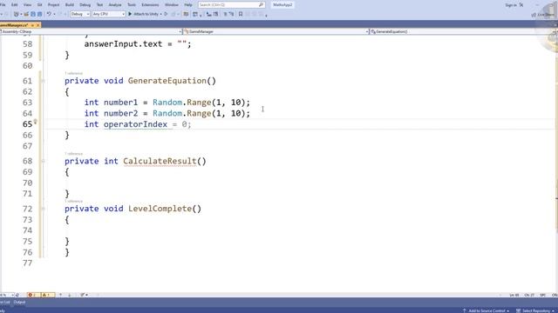Collapse the GenerateEquation method outline
The width and height of the screenshot is (558, 313).
[43, 81]
